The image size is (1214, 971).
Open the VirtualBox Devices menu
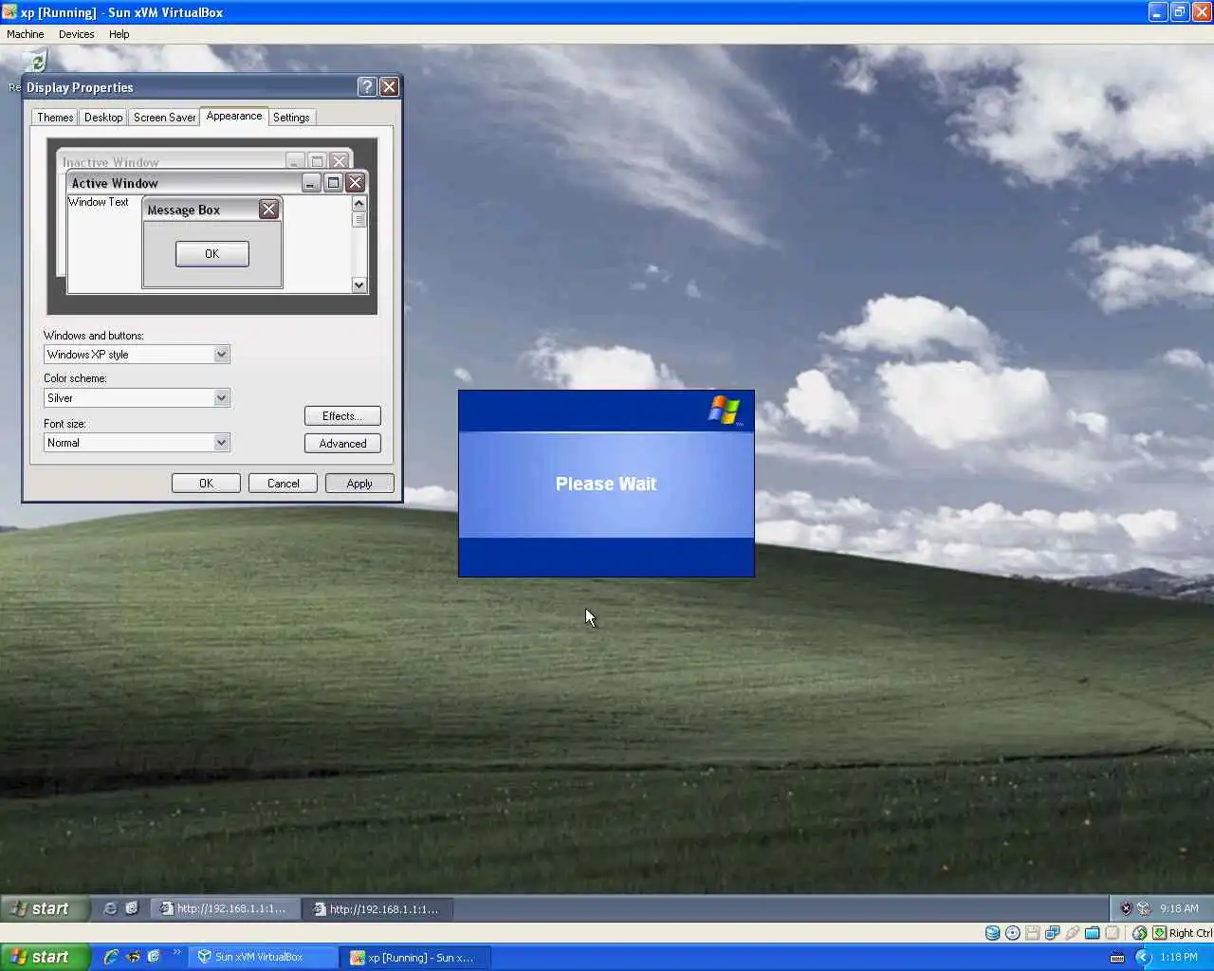(x=76, y=34)
